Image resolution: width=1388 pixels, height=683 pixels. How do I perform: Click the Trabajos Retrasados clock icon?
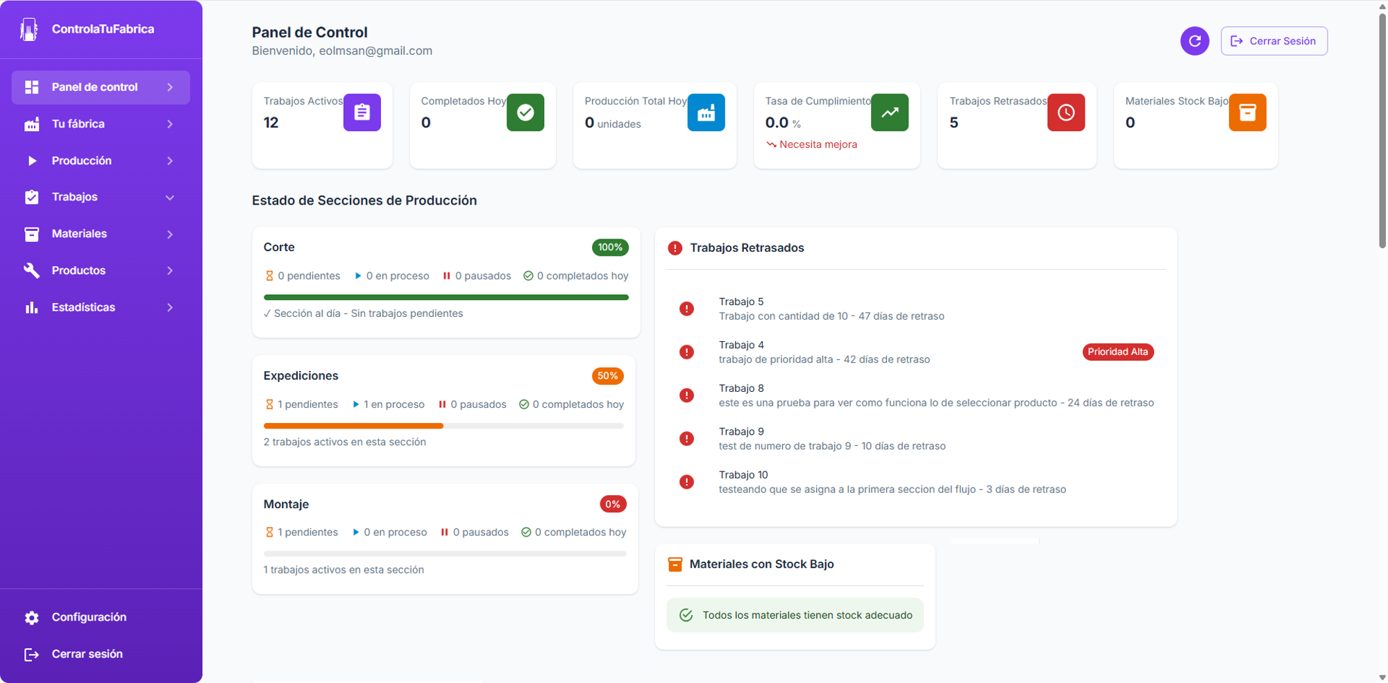1066,112
